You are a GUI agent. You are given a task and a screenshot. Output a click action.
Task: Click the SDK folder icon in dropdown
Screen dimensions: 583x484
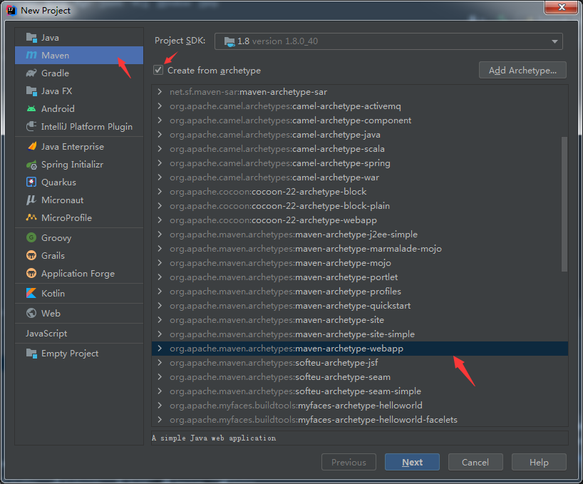point(229,41)
